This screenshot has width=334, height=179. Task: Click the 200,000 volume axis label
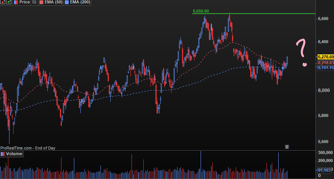click(325, 160)
